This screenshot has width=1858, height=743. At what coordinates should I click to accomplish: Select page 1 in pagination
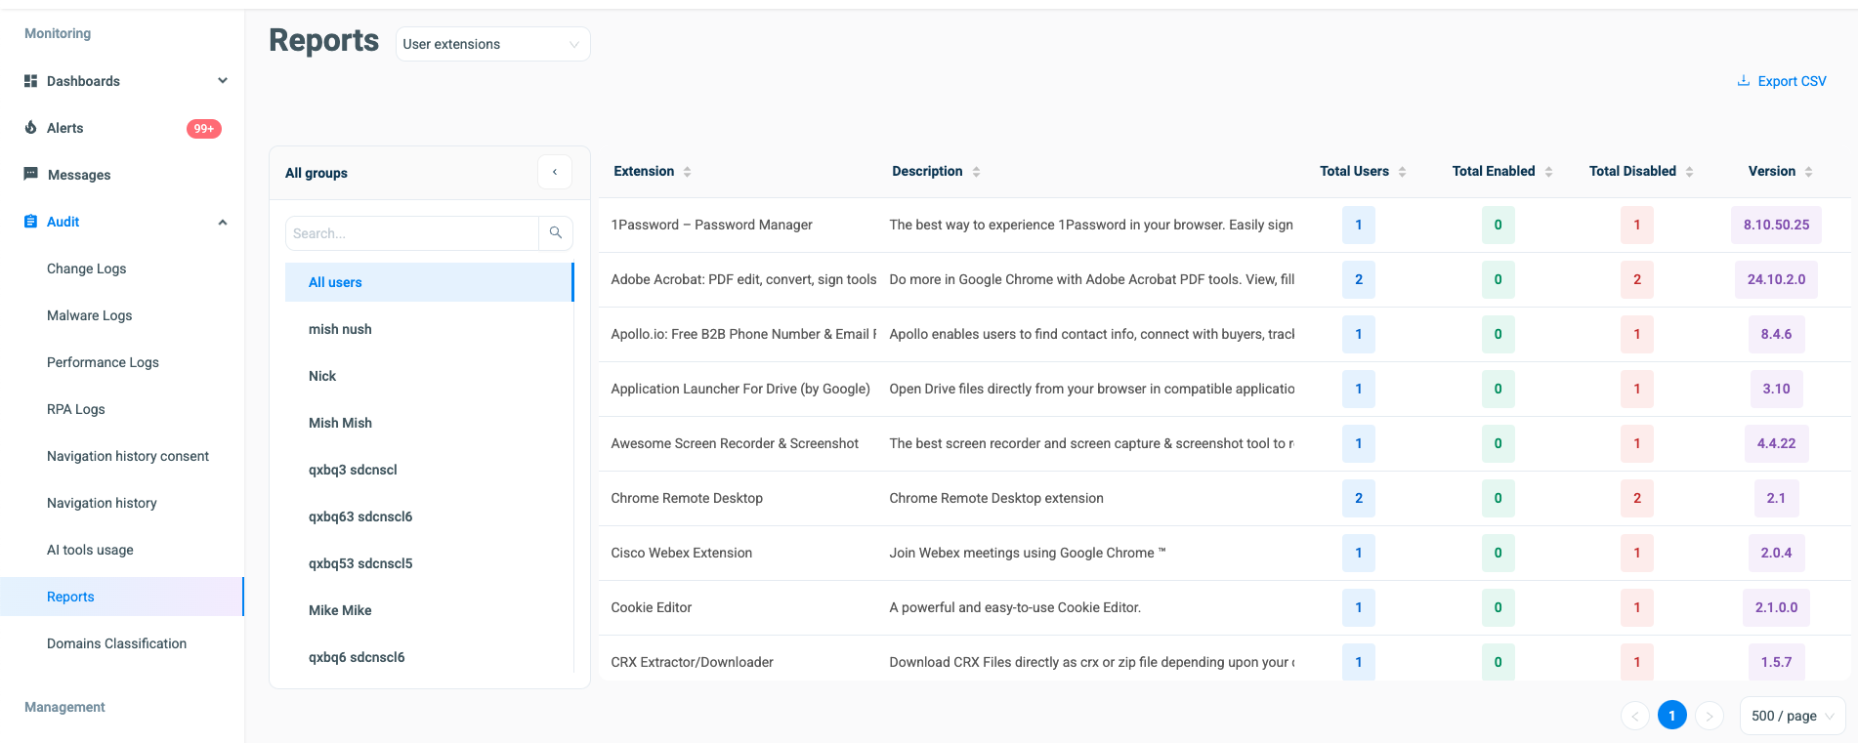pyautogui.click(x=1672, y=716)
